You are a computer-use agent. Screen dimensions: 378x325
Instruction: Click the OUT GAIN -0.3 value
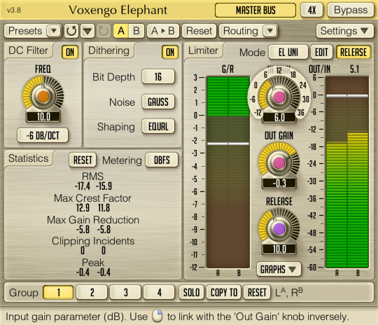pos(279,184)
